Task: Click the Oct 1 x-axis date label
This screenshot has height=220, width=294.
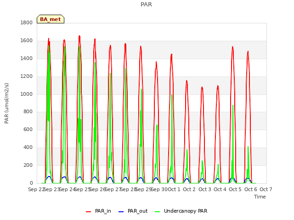Action: (x=174, y=189)
